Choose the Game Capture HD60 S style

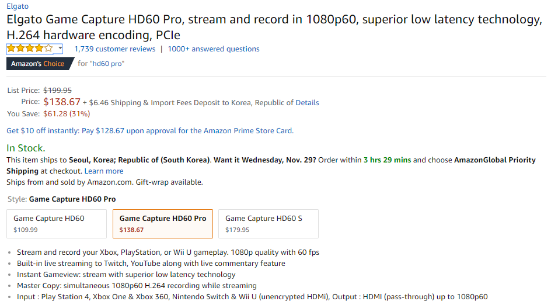tap(268, 224)
